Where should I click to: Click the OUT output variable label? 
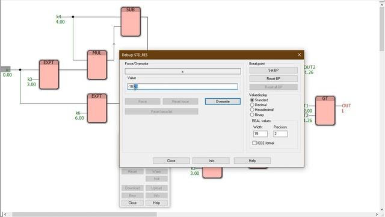tap(346, 106)
